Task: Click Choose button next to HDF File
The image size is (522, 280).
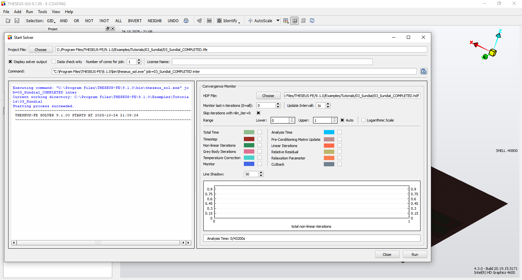Action: point(268,96)
